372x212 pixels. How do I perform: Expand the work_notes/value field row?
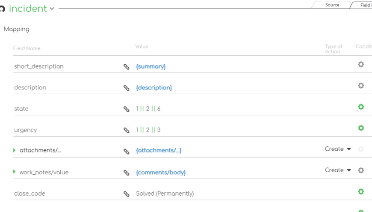click(x=15, y=172)
